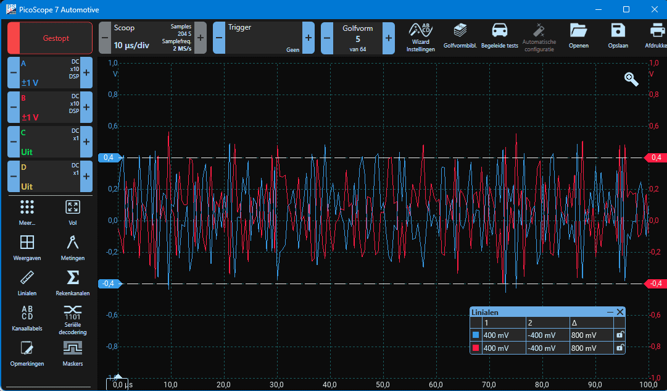Select the blue 0,4 ruler handle on left axis

click(109, 158)
